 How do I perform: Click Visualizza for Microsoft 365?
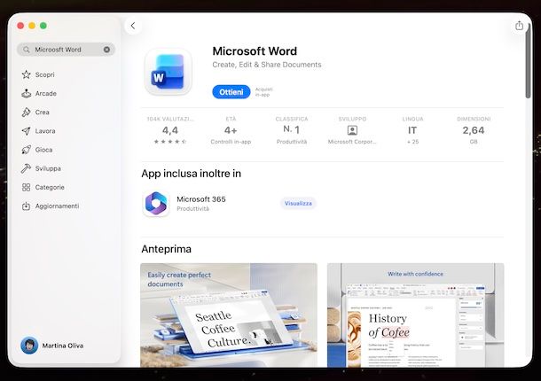pyautogui.click(x=298, y=204)
